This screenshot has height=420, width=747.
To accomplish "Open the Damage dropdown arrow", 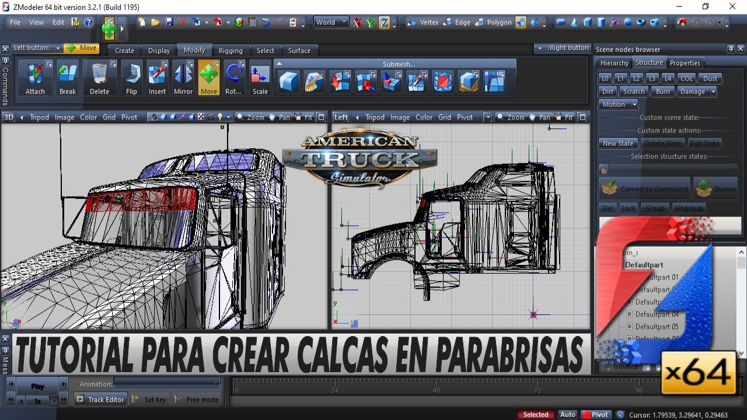I will (713, 92).
